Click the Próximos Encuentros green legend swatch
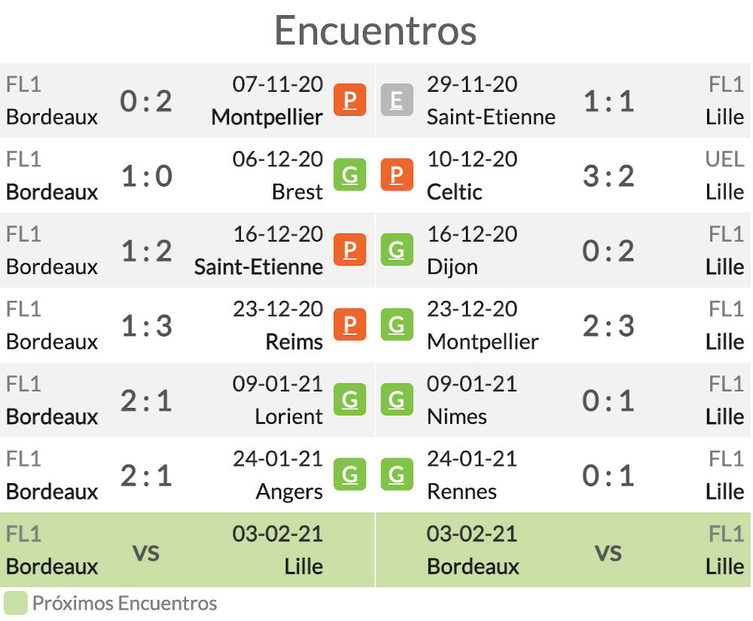The width and height of the screenshot is (753, 621). click(x=16, y=603)
